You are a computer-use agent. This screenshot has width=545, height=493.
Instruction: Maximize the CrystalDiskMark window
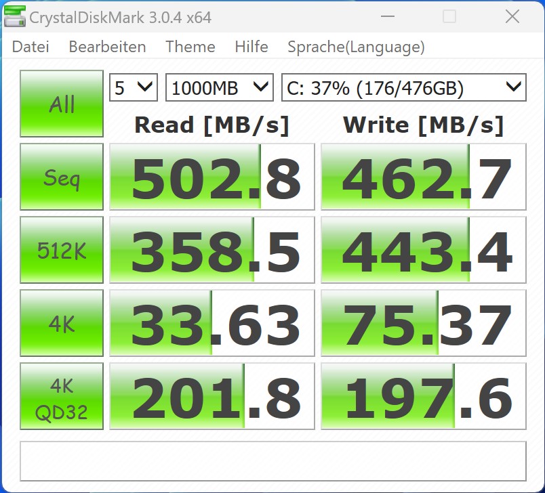click(x=449, y=16)
